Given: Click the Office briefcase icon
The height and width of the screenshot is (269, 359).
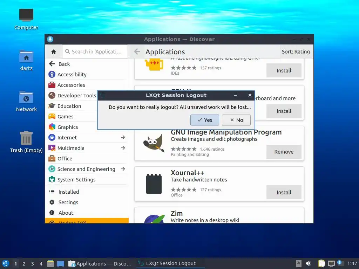Looking at the screenshot, I should click(x=52, y=158).
